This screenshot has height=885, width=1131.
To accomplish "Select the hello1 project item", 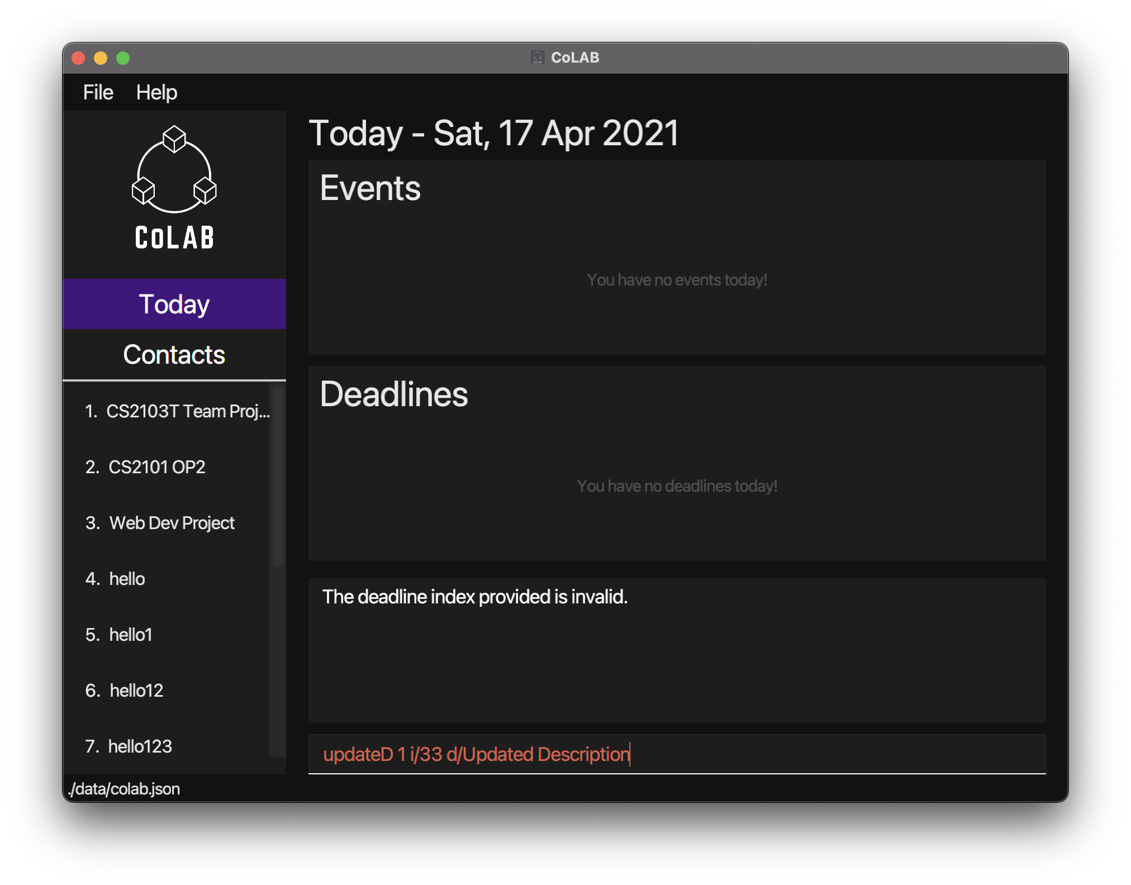I will [x=130, y=635].
